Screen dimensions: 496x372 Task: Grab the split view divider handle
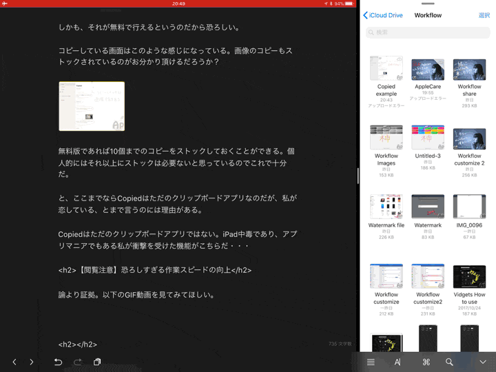(358, 175)
